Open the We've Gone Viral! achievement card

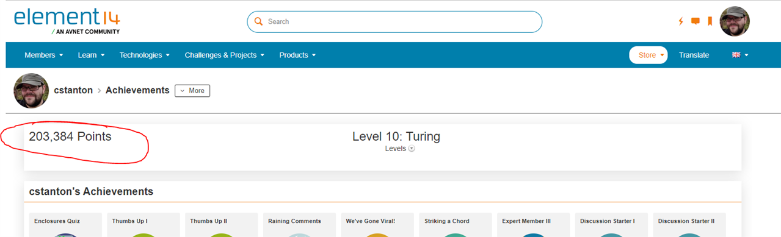(x=377, y=225)
